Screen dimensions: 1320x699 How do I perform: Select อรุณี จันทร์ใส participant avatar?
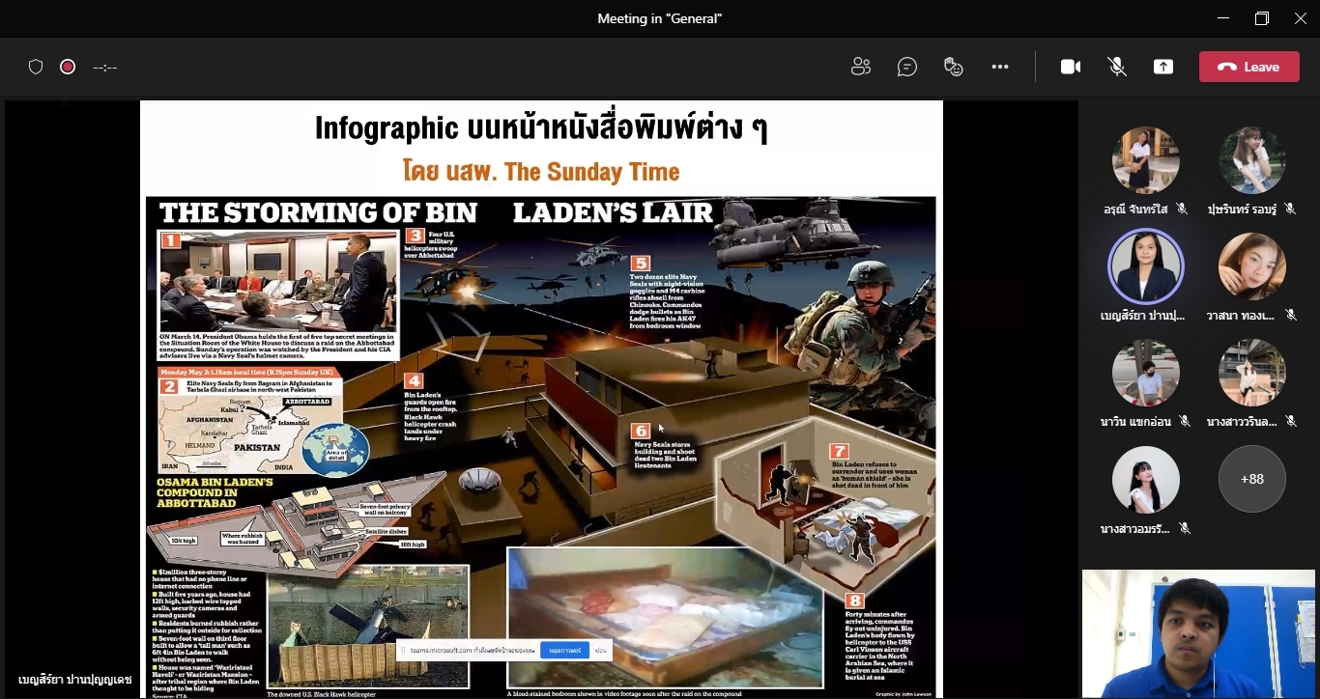tap(1146, 160)
